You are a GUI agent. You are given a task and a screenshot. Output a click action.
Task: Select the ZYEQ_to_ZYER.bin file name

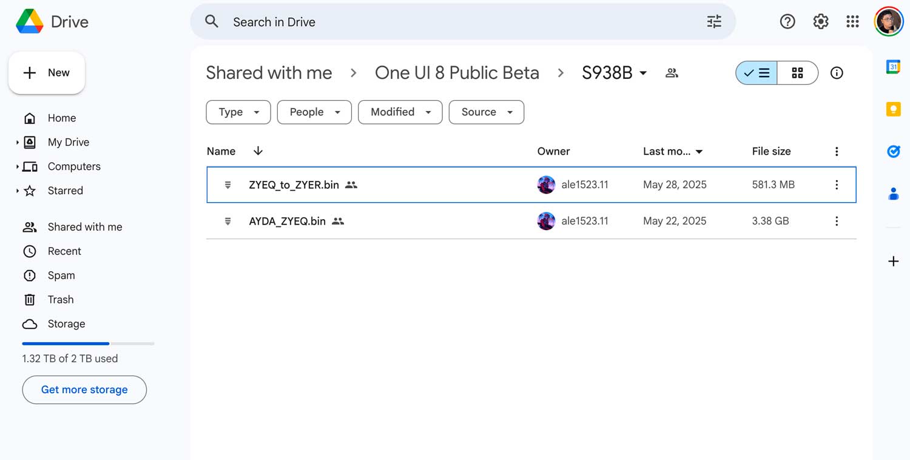[x=294, y=185]
